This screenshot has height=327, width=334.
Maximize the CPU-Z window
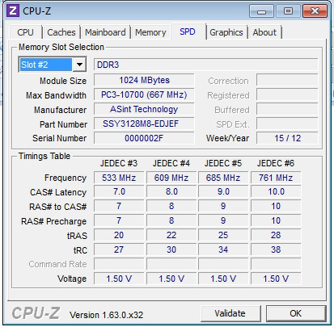(288, 11)
